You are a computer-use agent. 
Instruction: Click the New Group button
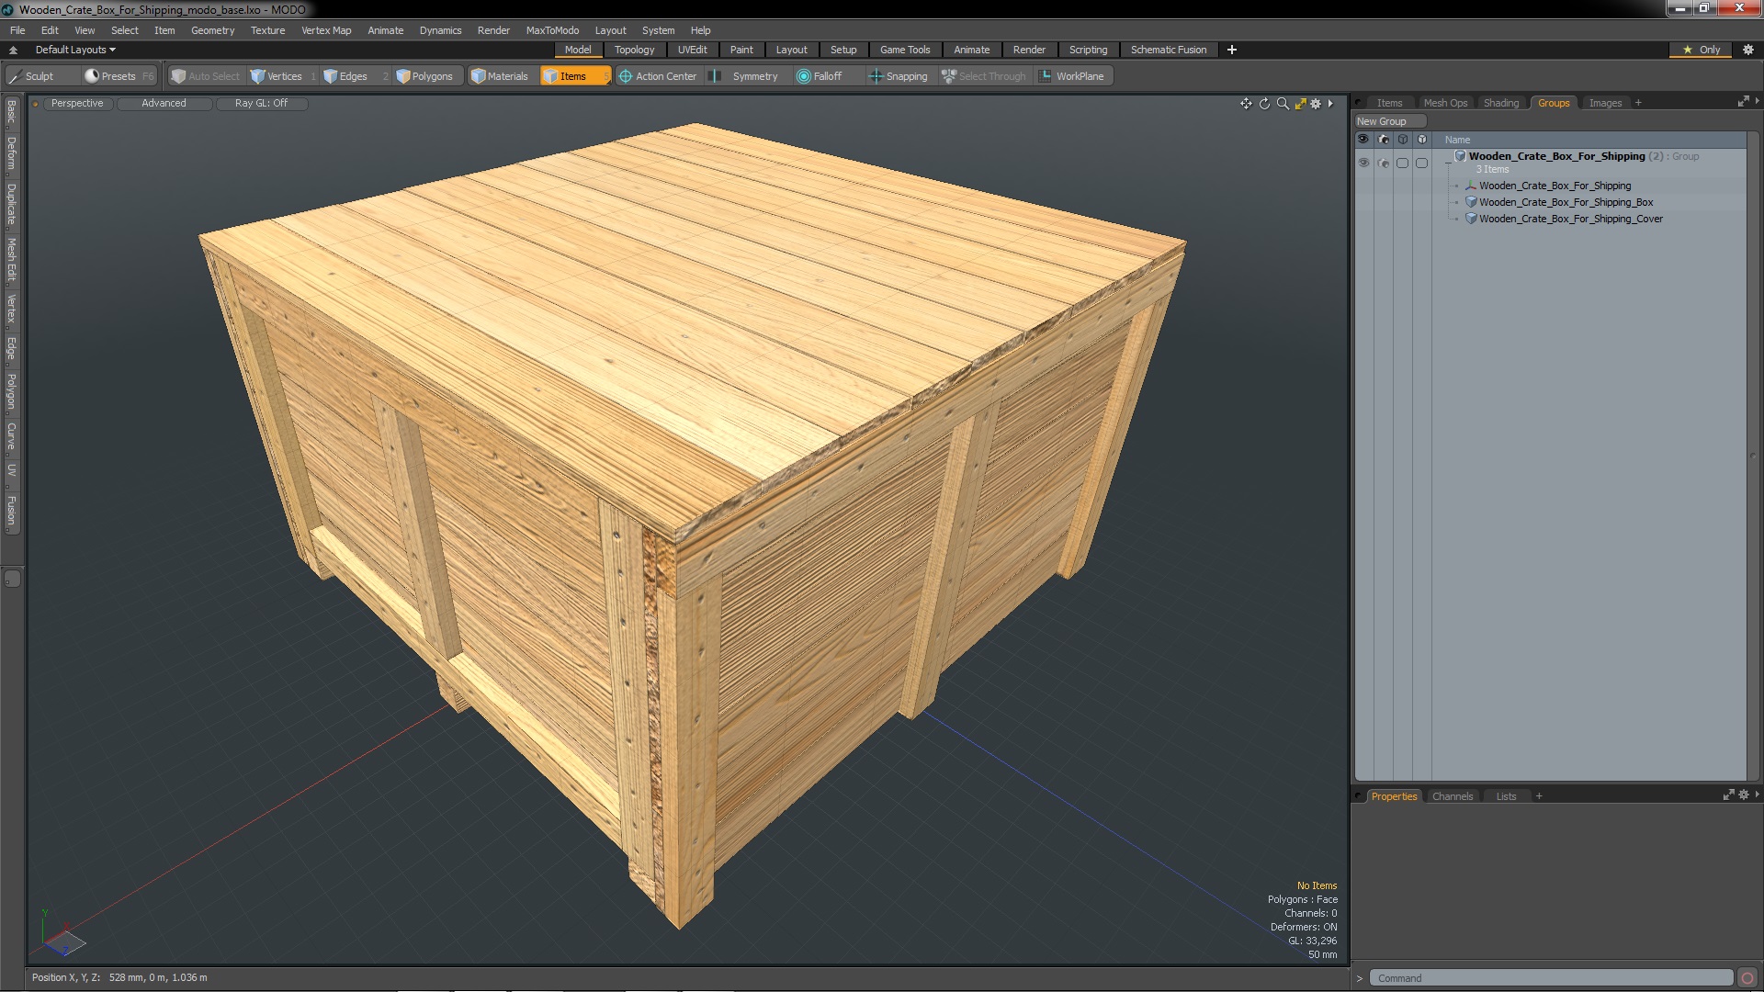pos(1389,121)
